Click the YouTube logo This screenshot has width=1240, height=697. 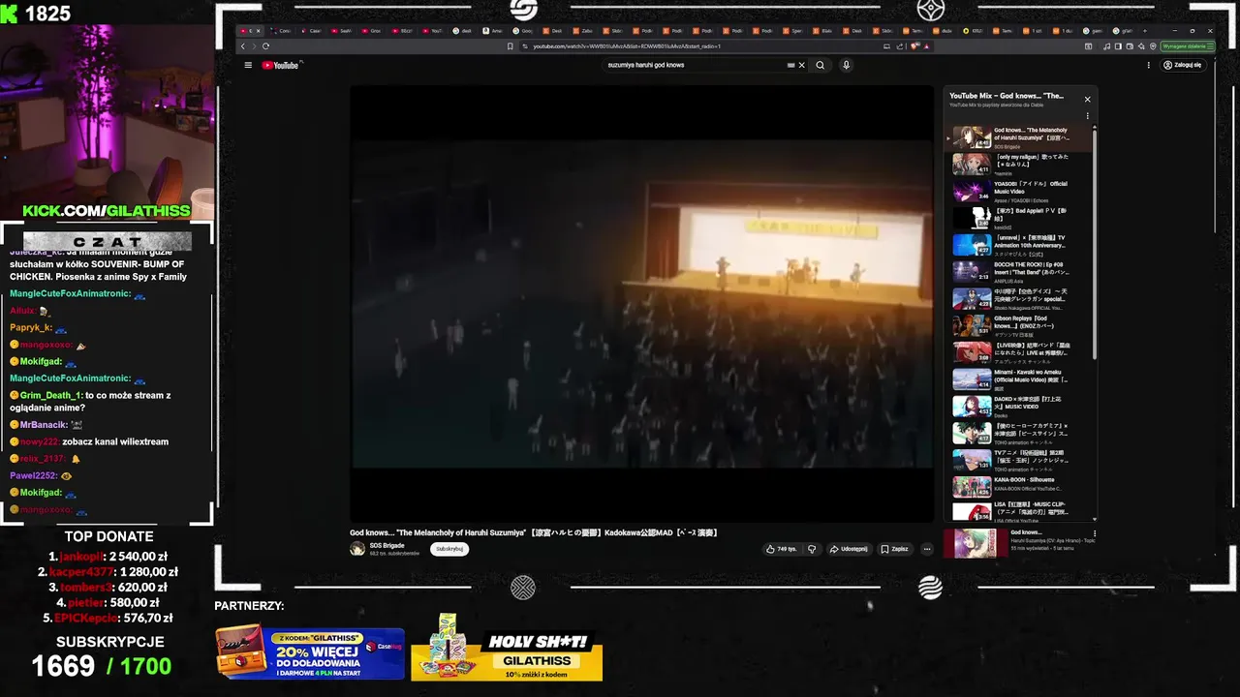pyautogui.click(x=282, y=65)
